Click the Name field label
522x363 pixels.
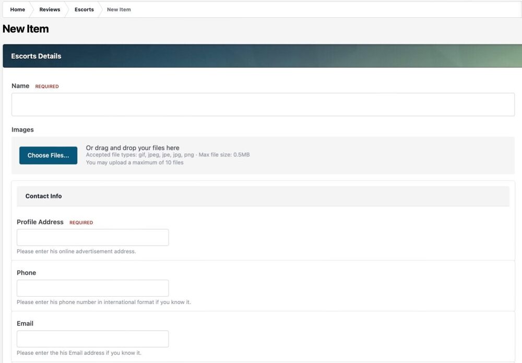pos(20,86)
